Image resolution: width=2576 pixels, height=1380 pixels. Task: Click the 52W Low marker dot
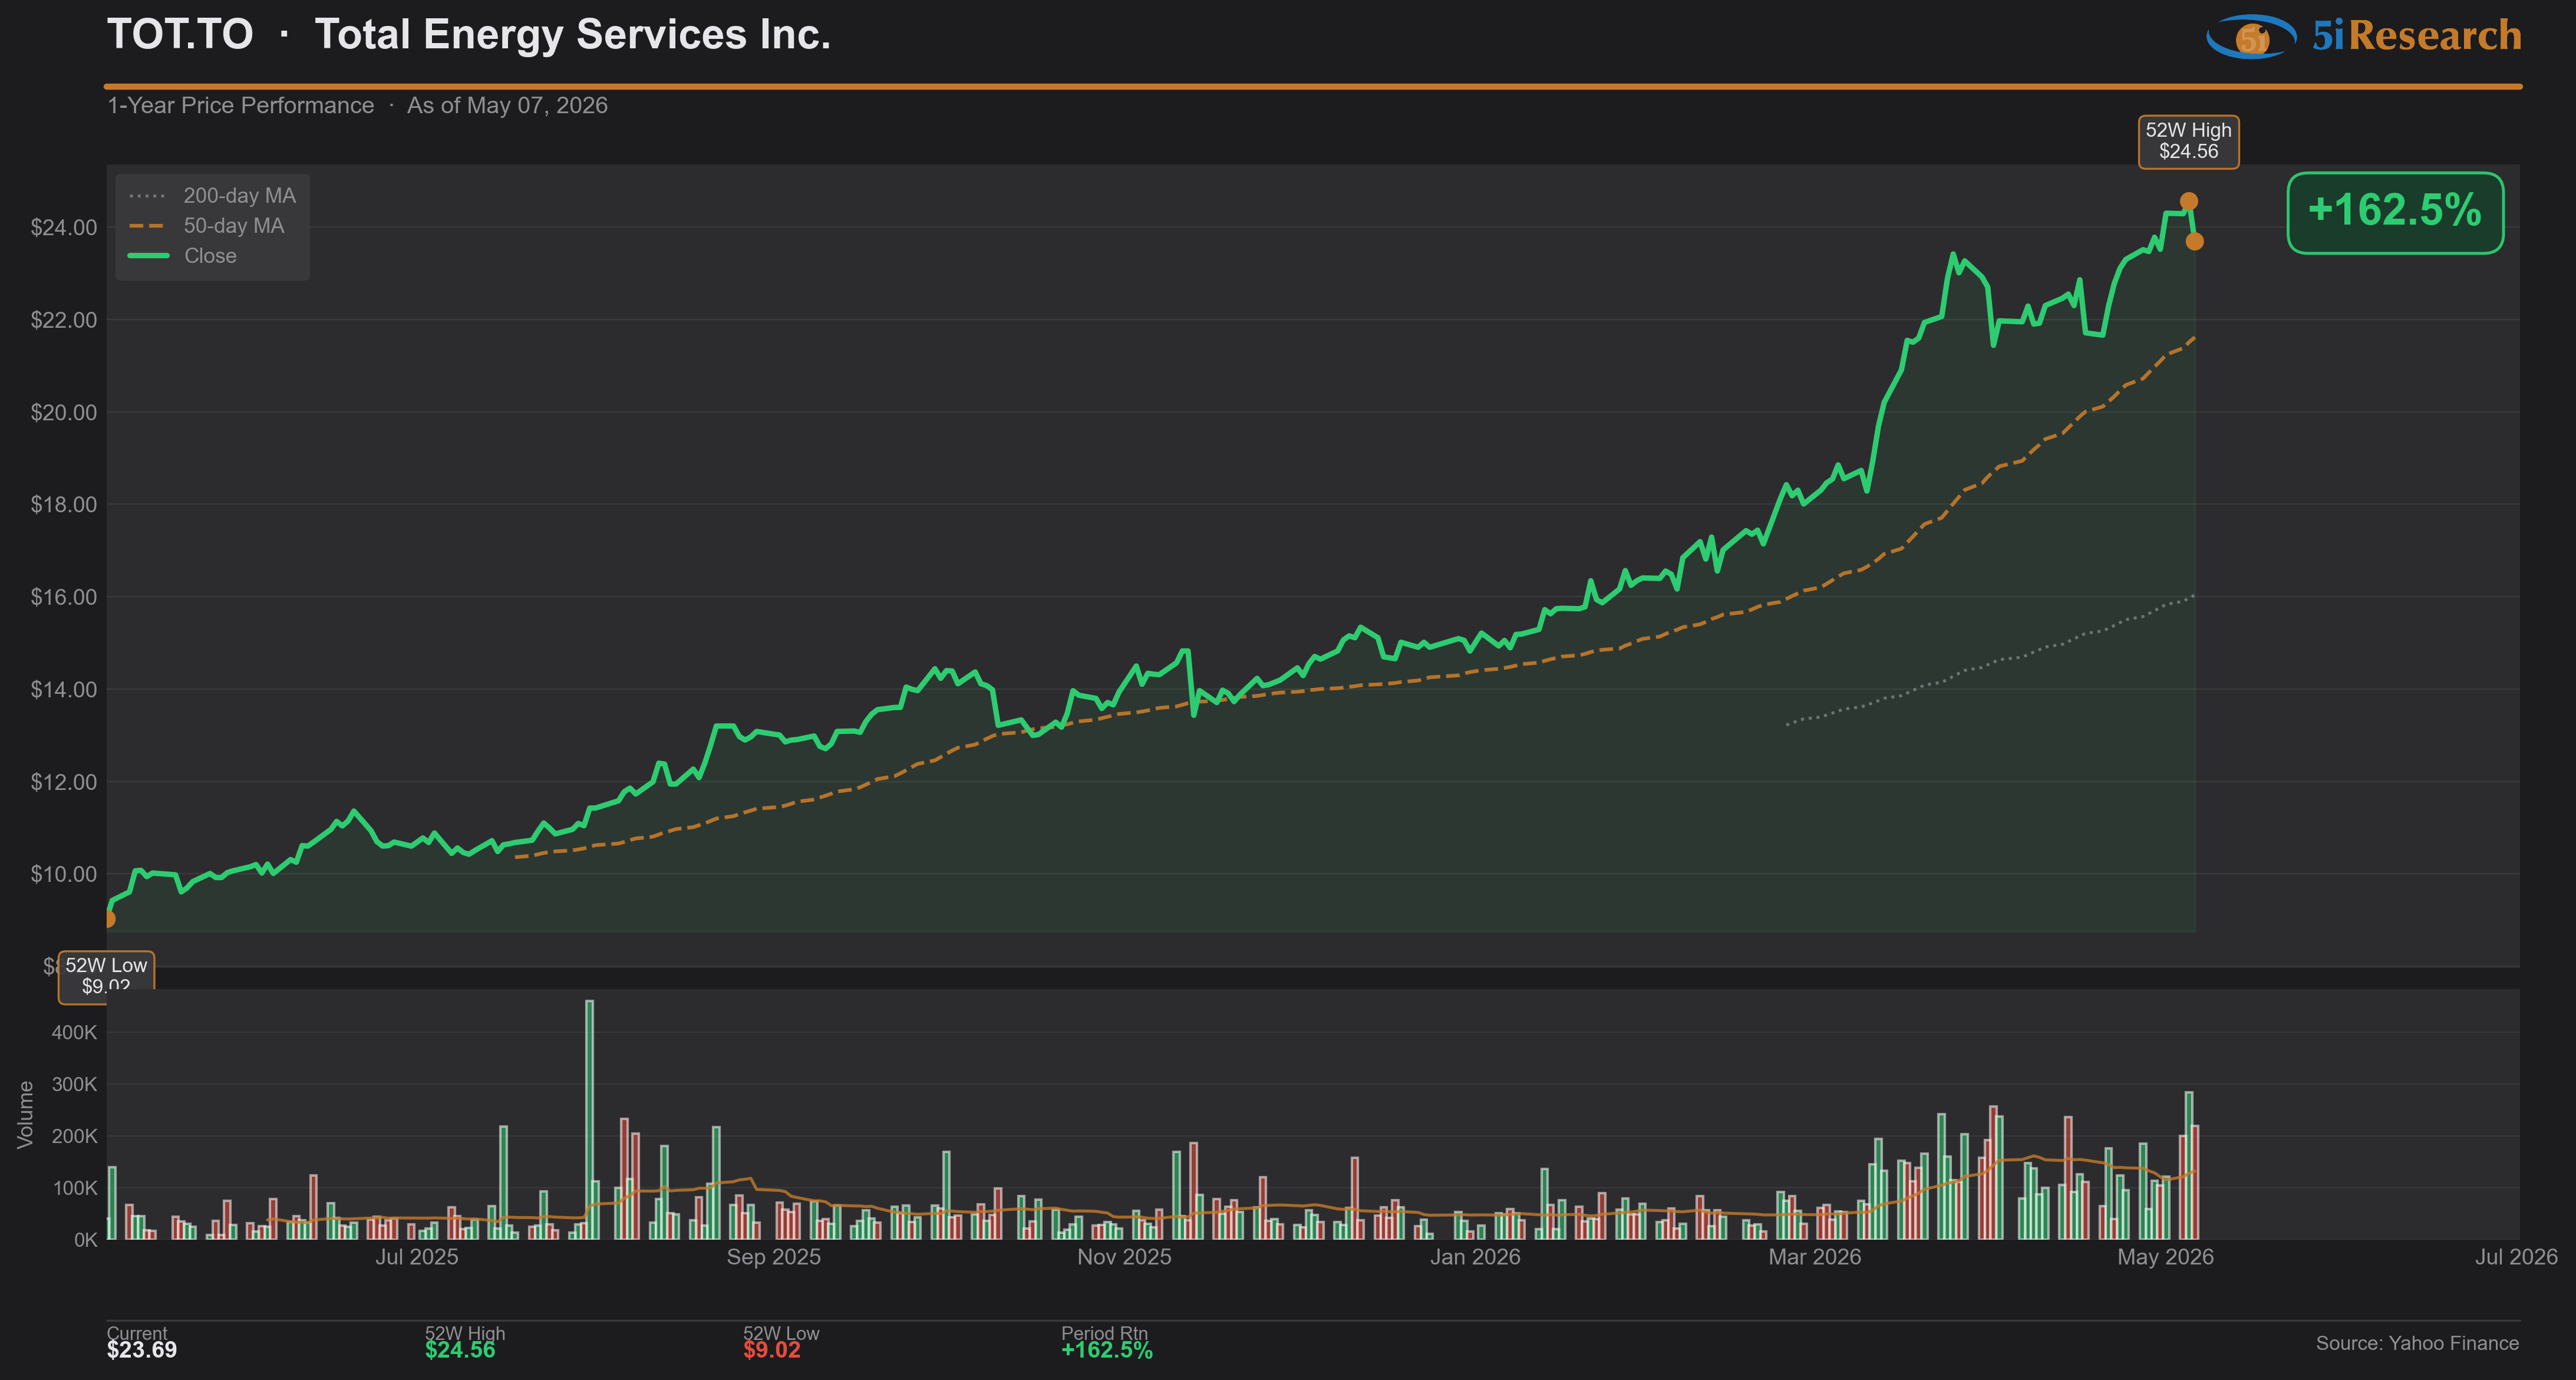click(109, 919)
